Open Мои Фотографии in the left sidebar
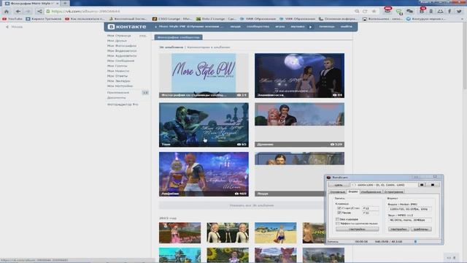467x263 pixels. pos(122,45)
